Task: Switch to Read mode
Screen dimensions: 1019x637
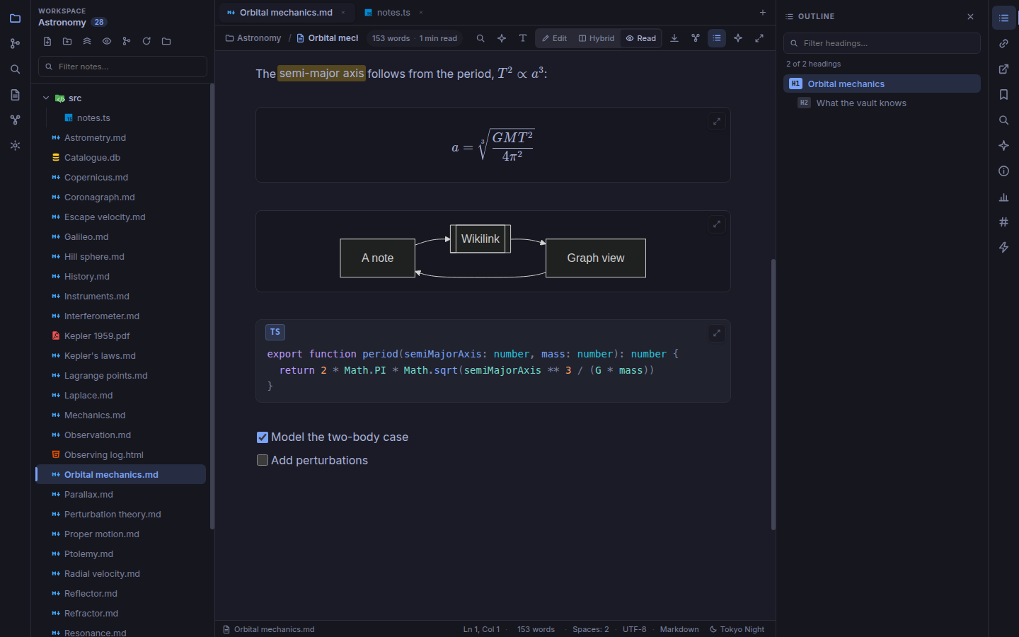Action: click(641, 38)
